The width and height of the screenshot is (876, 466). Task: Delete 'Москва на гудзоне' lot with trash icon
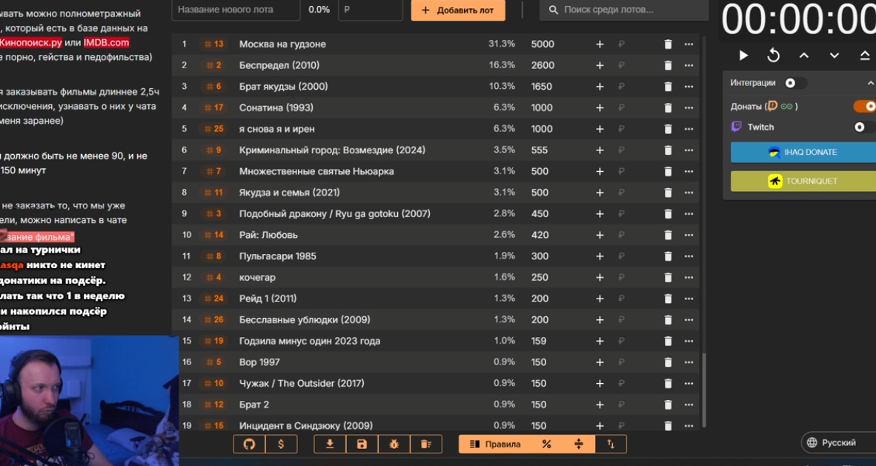point(668,44)
